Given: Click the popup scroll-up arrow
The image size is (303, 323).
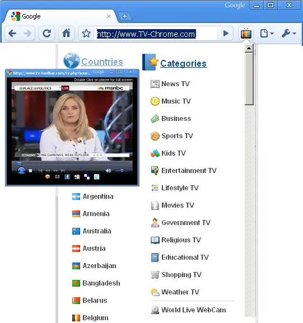Looking at the screenshot, I should click(x=249, y=48).
